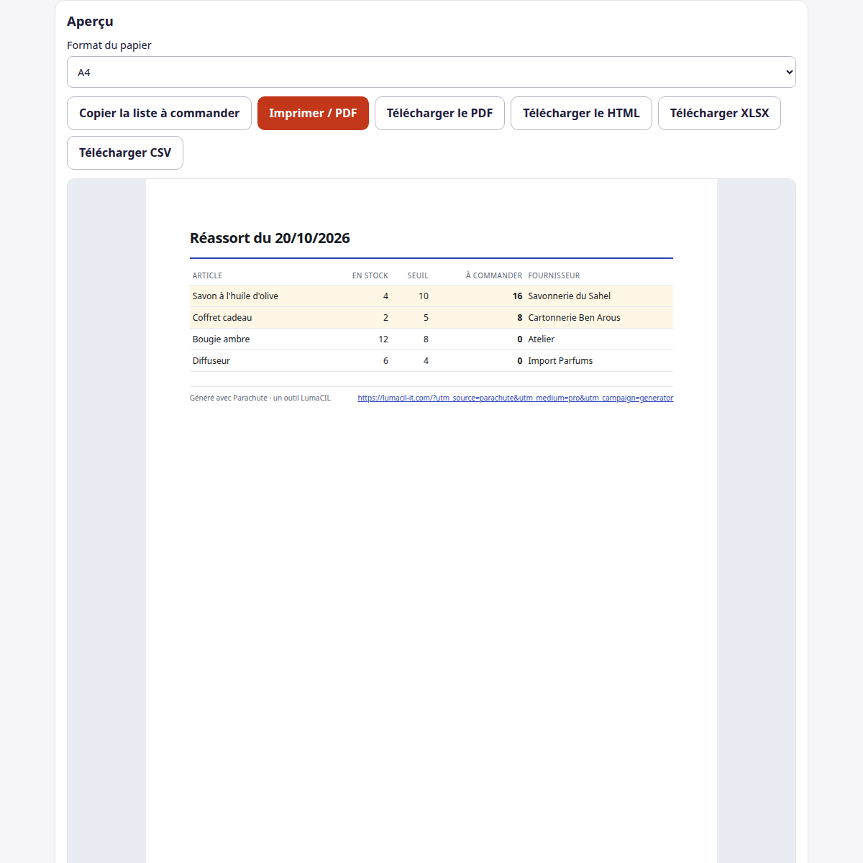Click Cartonnerie Ben Arous supplier cell
Image resolution: width=863 pixels, height=863 pixels.
(574, 317)
